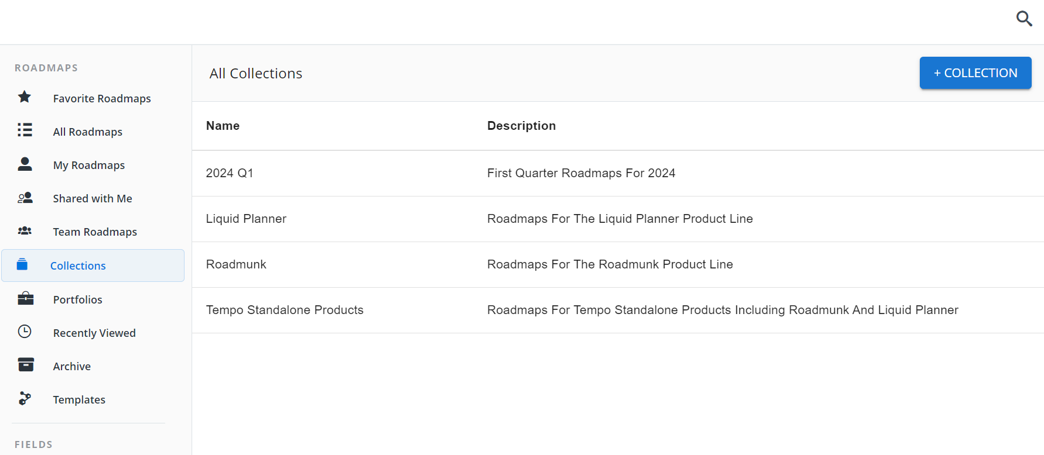Click the Recently Viewed clock icon
The width and height of the screenshot is (1044, 455).
point(25,332)
